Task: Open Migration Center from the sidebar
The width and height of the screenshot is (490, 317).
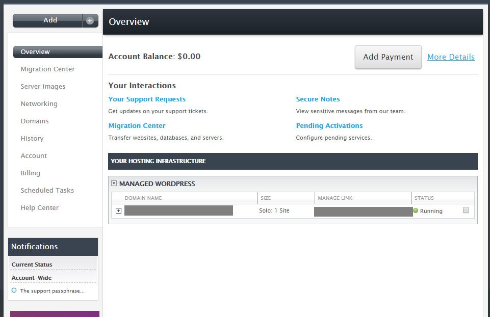Action: [x=47, y=69]
